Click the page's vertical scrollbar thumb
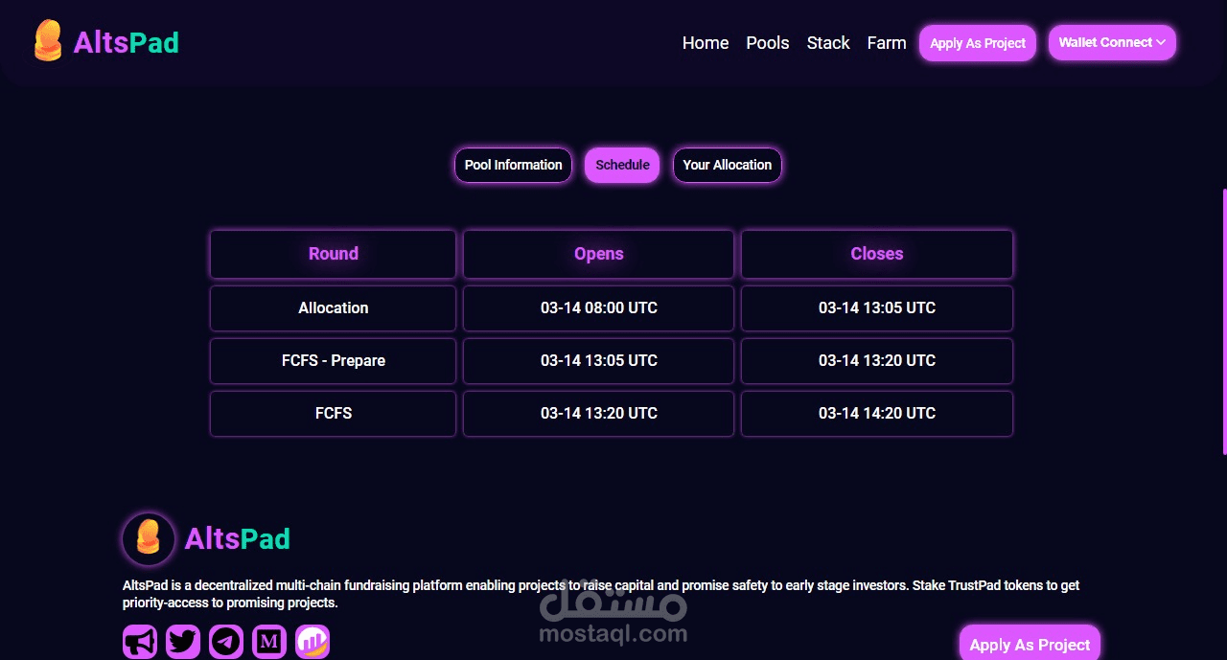 click(1224, 321)
